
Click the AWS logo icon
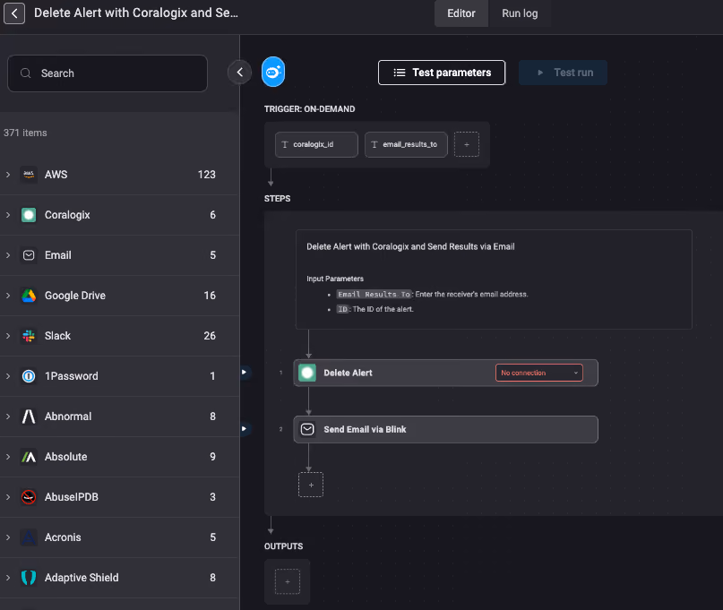point(29,175)
